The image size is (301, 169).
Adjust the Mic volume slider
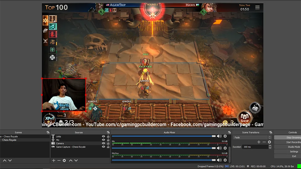pos(164,148)
